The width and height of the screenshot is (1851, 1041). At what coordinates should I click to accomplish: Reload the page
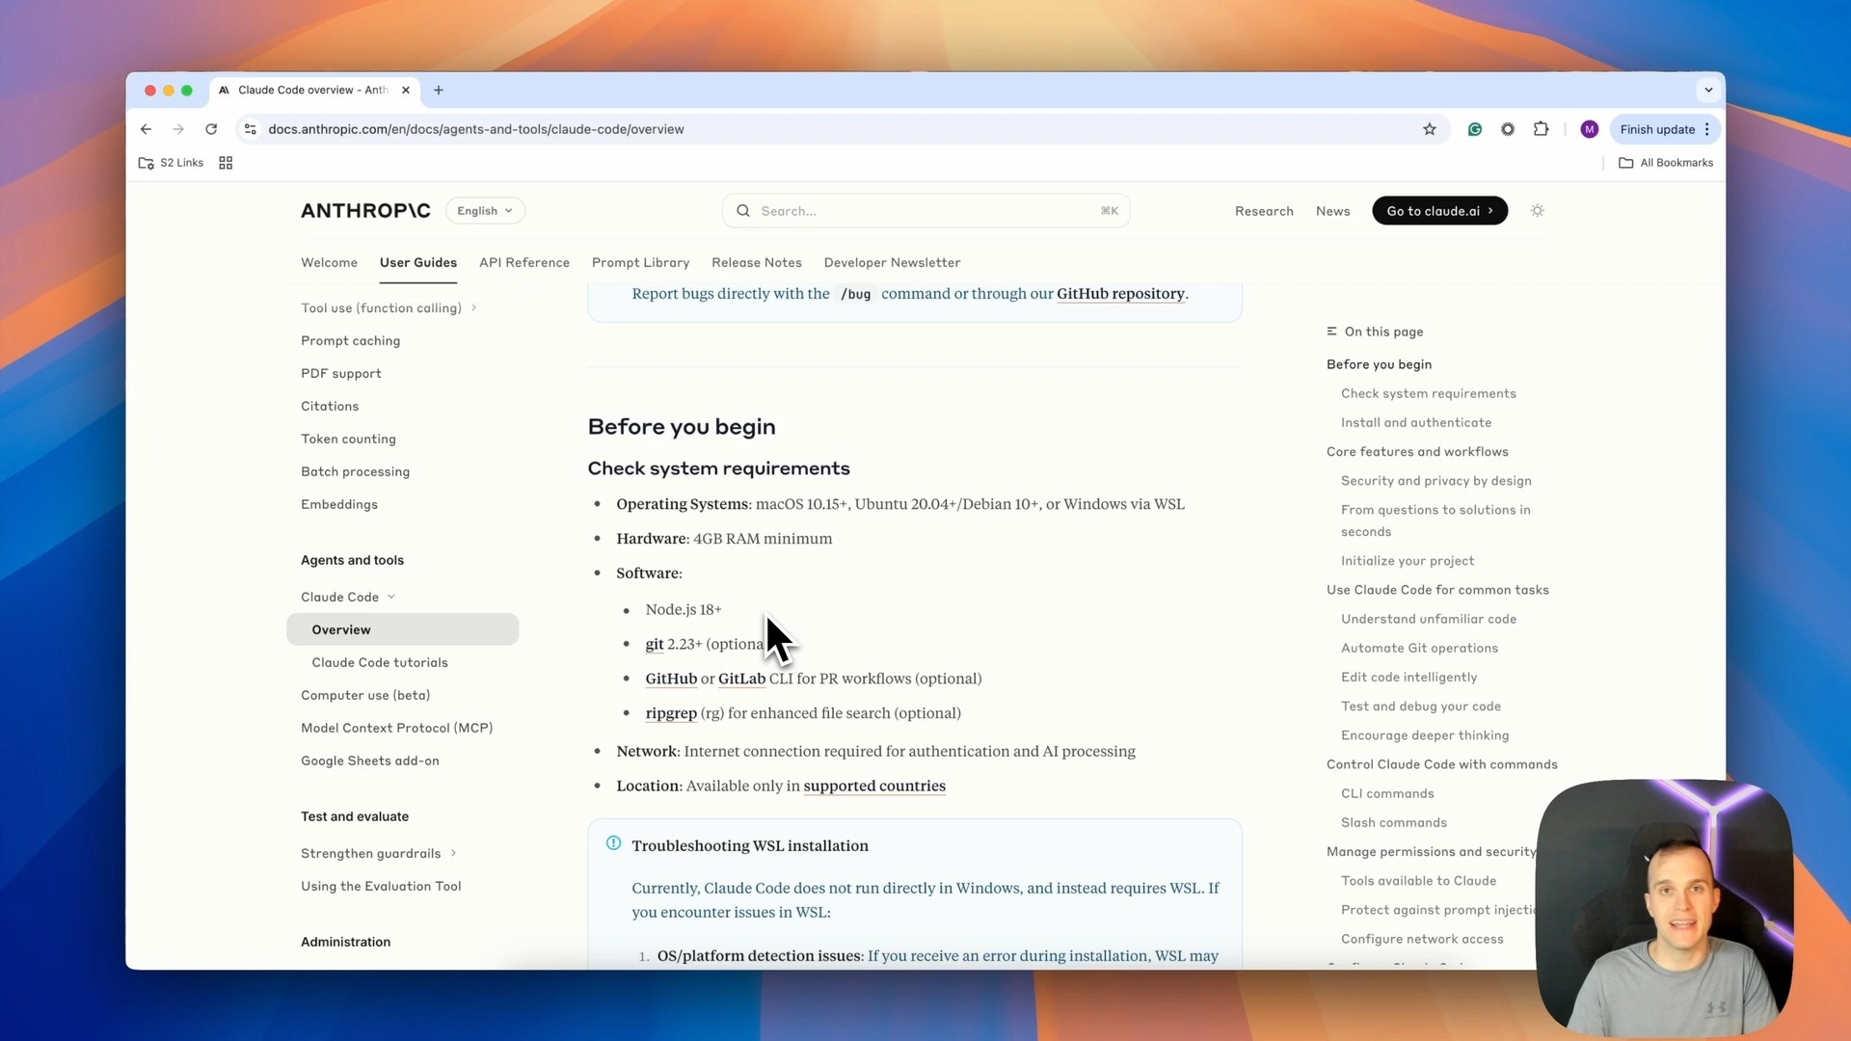pyautogui.click(x=211, y=129)
